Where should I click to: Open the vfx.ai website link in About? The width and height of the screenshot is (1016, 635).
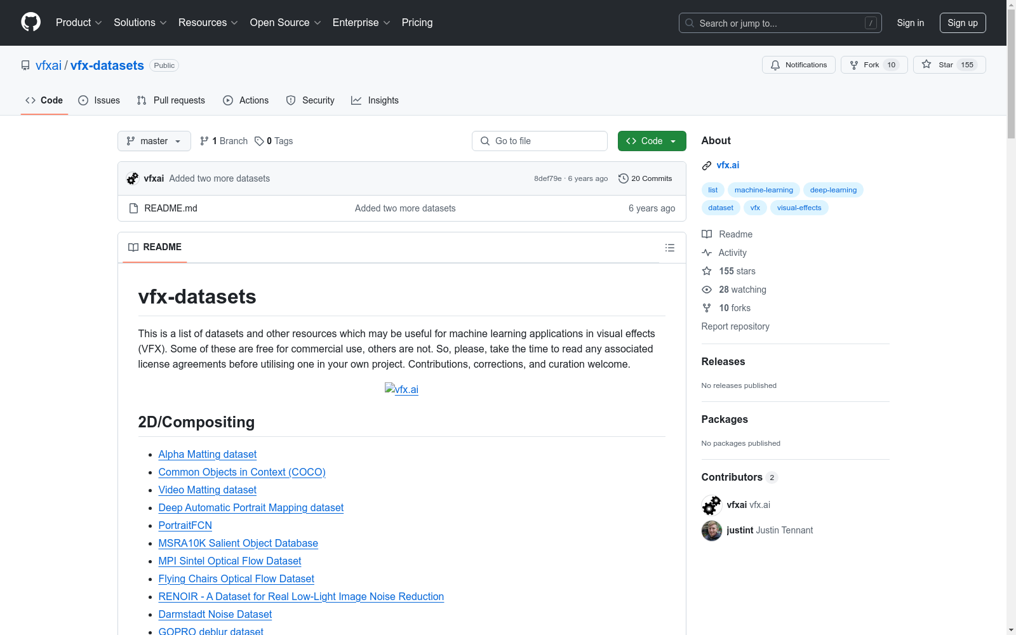(x=728, y=165)
